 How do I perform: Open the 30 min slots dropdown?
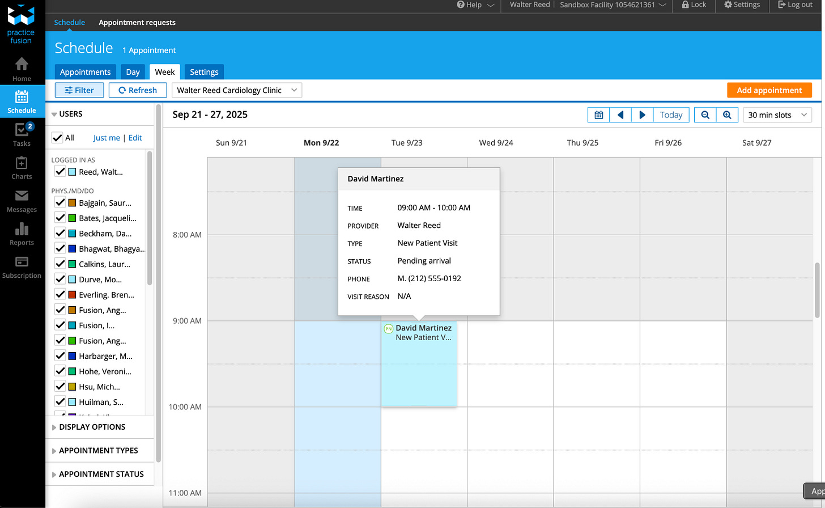[x=777, y=115]
